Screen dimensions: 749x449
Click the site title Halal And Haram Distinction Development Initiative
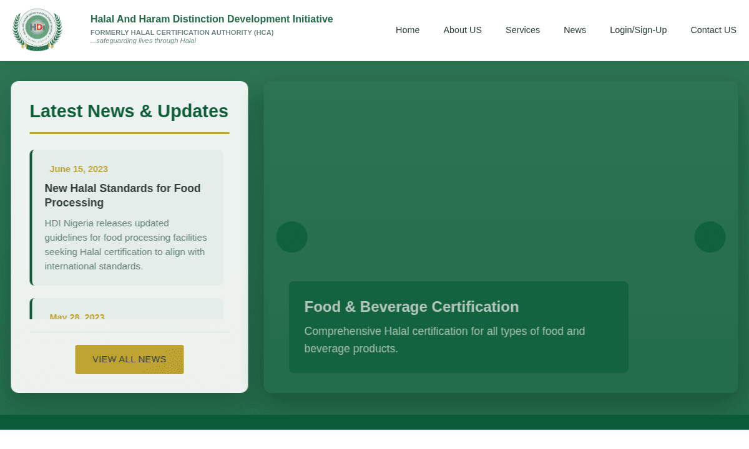pos(212,19)
